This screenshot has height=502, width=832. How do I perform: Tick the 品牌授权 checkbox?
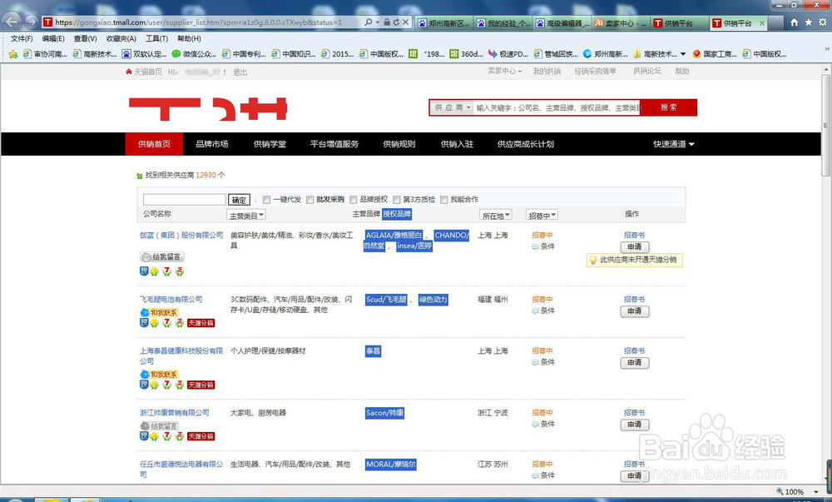[353, 200]
